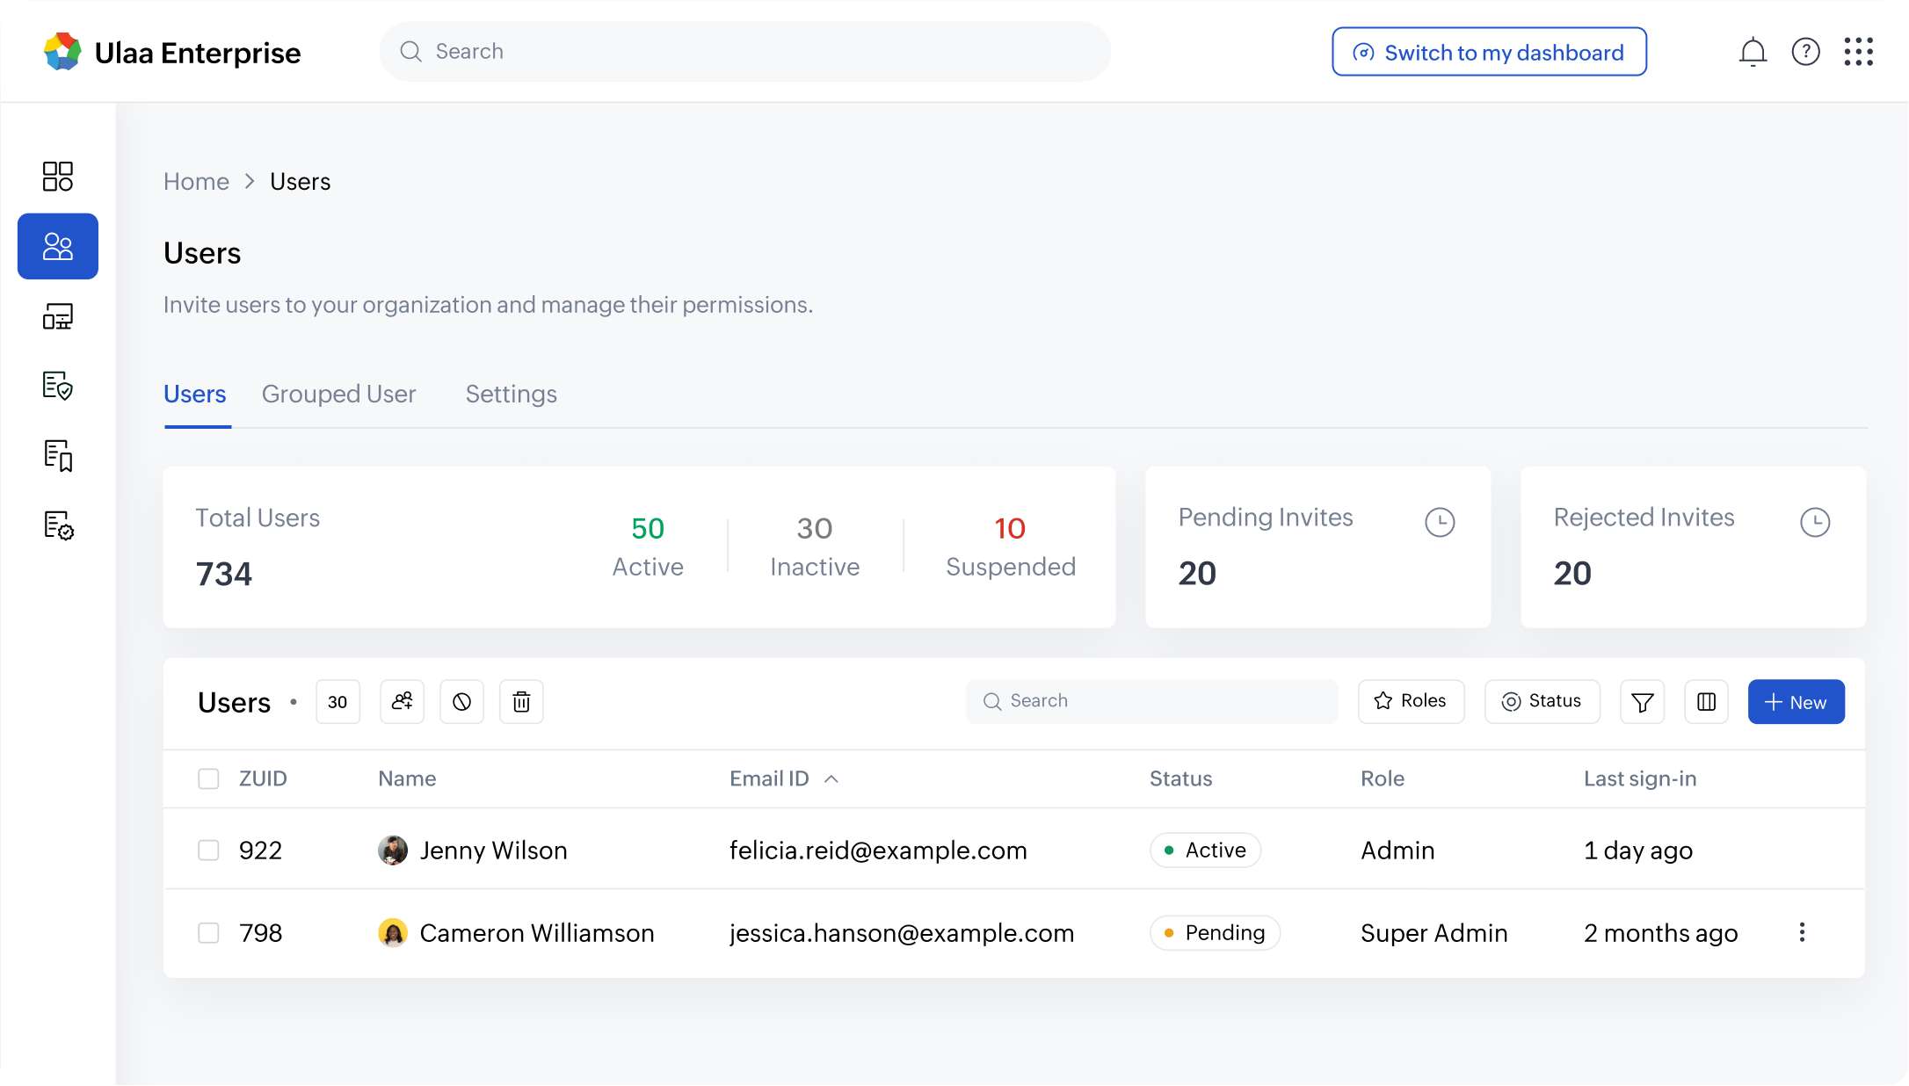The image size is (1909, 1086).
Task: Open the Status filter dropdown
Action: click(x=1542, y=701)
